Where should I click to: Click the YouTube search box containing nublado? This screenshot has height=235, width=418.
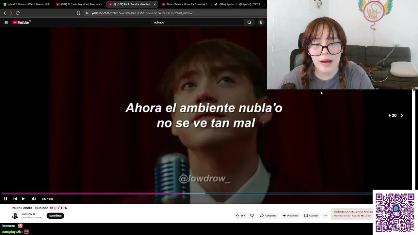pos(198,22)
